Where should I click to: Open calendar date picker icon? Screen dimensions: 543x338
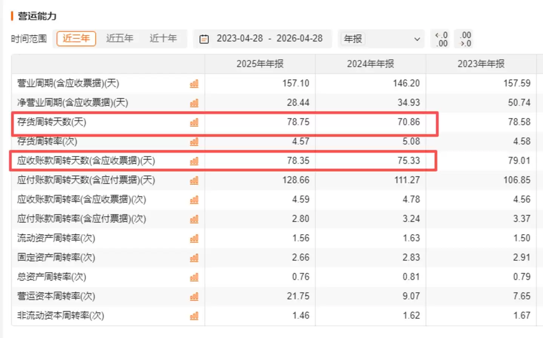click(x=204, y=39)
